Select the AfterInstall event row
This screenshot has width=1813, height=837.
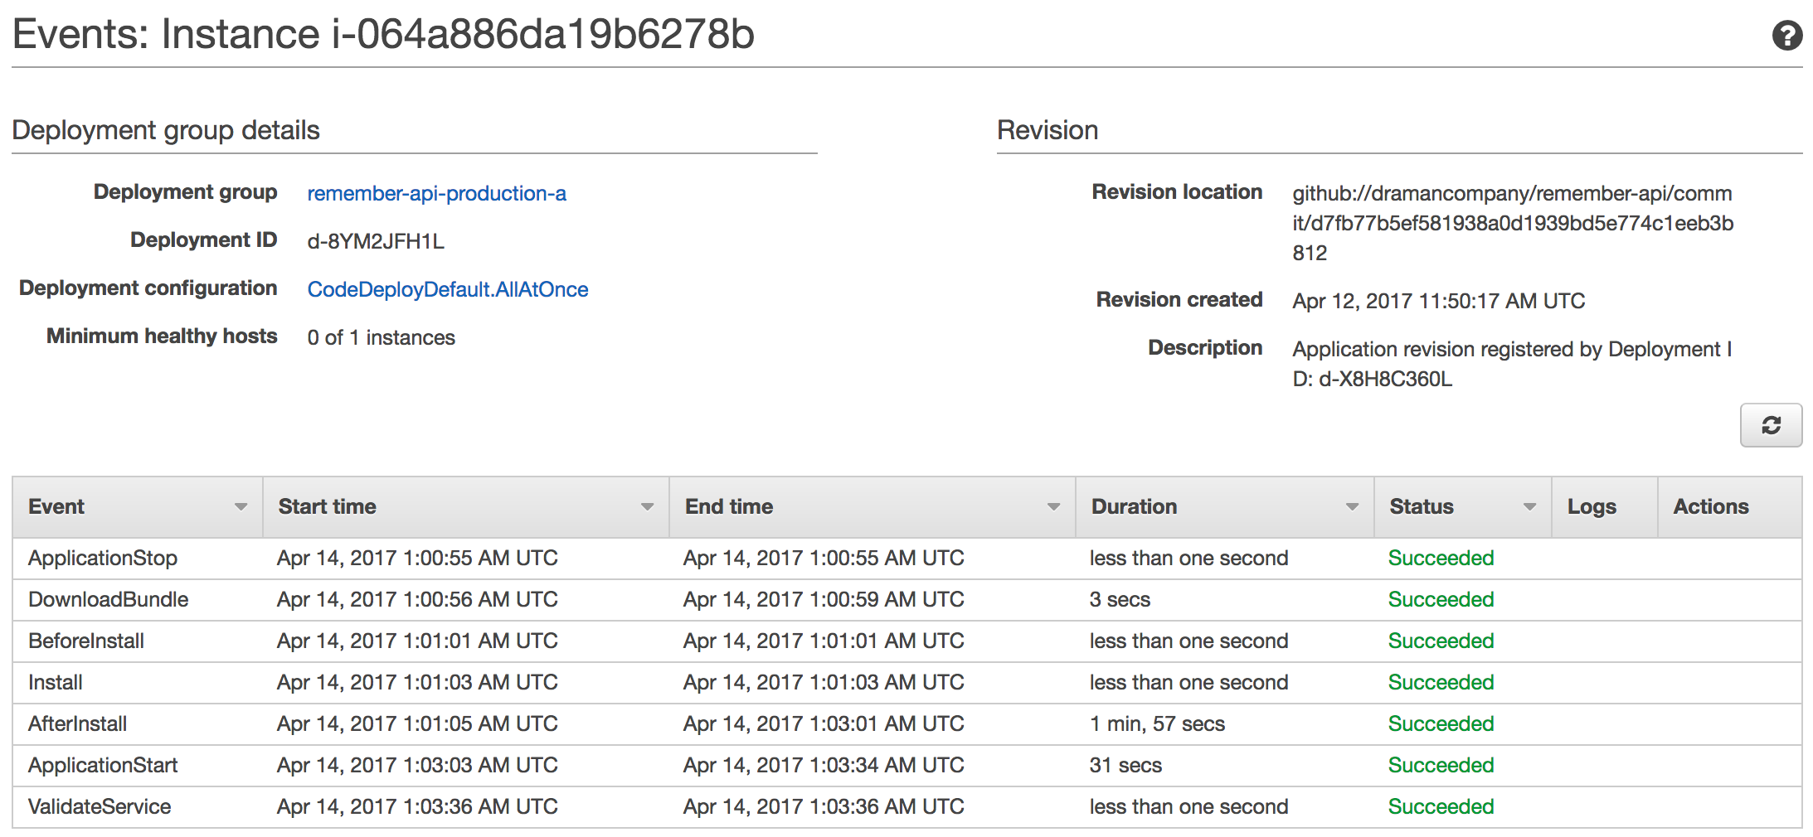click(x=906, y=724)
